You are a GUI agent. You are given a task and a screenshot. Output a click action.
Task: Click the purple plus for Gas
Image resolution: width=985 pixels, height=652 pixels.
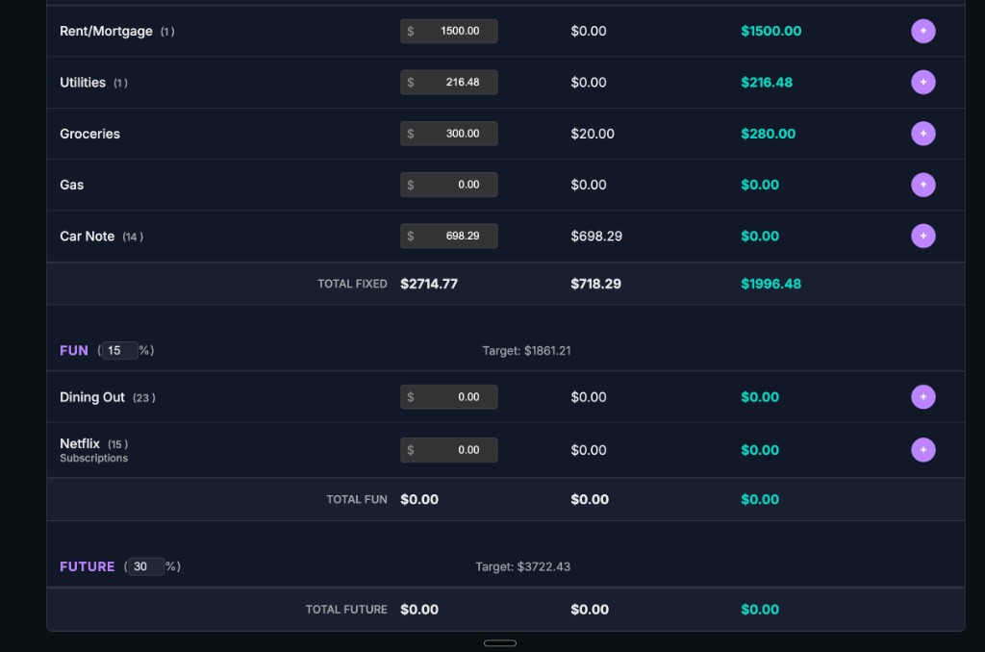(x=922, y=185)
